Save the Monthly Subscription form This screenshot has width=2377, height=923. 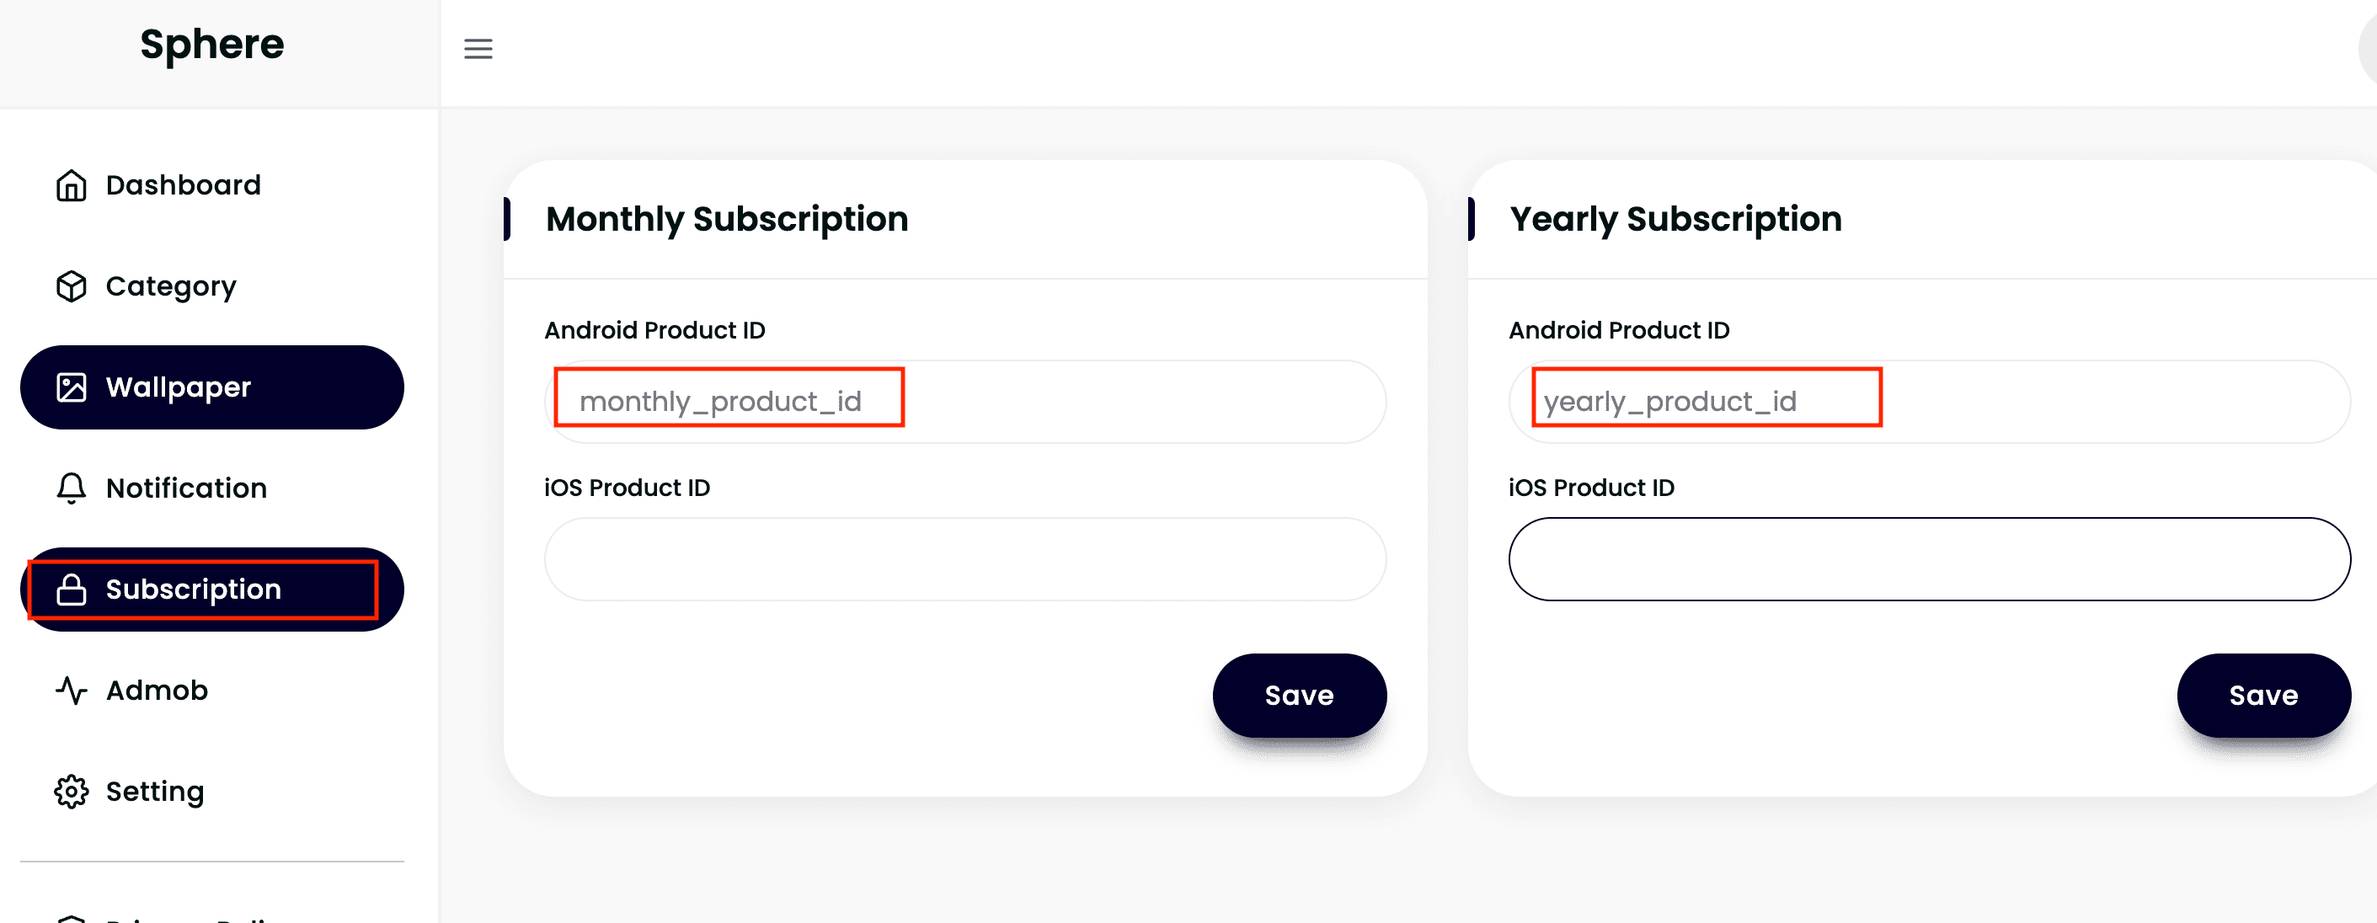click(x=1298, y=695)
